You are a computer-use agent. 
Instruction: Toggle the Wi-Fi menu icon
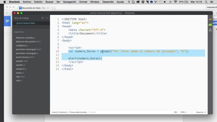[175, 2]
